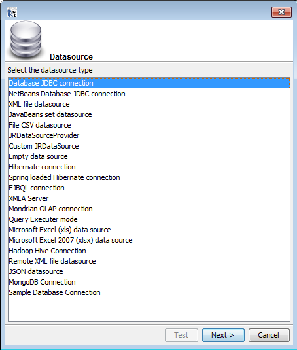Click the iReport app icon in title bar
Image resolution: width=297 pixels, height=350 pixels.
12,12
